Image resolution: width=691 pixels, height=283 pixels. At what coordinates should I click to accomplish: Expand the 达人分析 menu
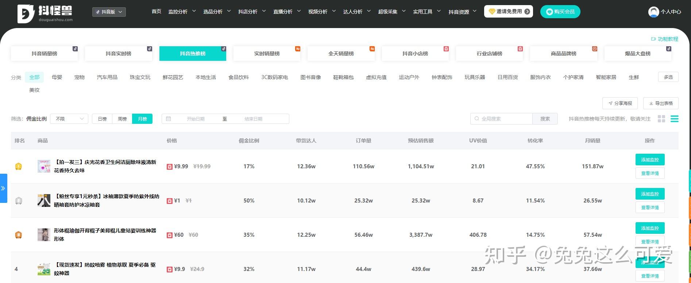coord(357,12)
